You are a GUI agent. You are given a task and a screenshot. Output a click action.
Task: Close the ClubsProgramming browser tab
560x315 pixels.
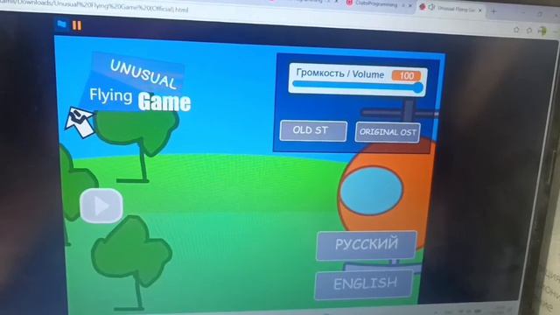tap(410, 6)
